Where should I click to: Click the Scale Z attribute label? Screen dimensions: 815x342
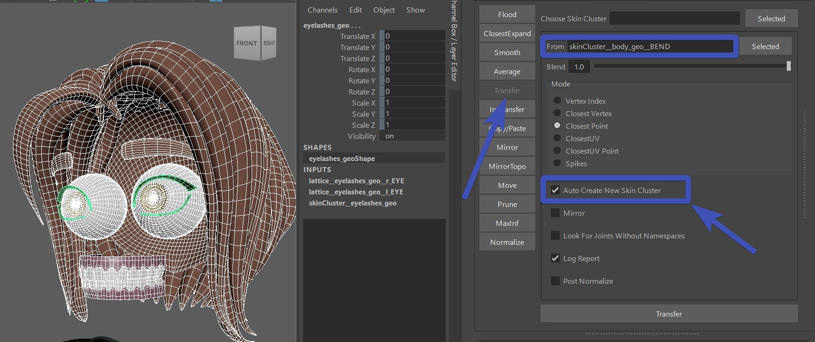tap(364, 125)
